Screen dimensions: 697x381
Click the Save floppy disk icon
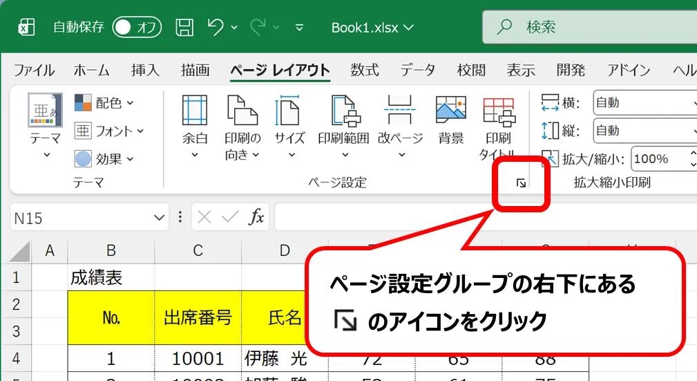click(x=184, y=28)
